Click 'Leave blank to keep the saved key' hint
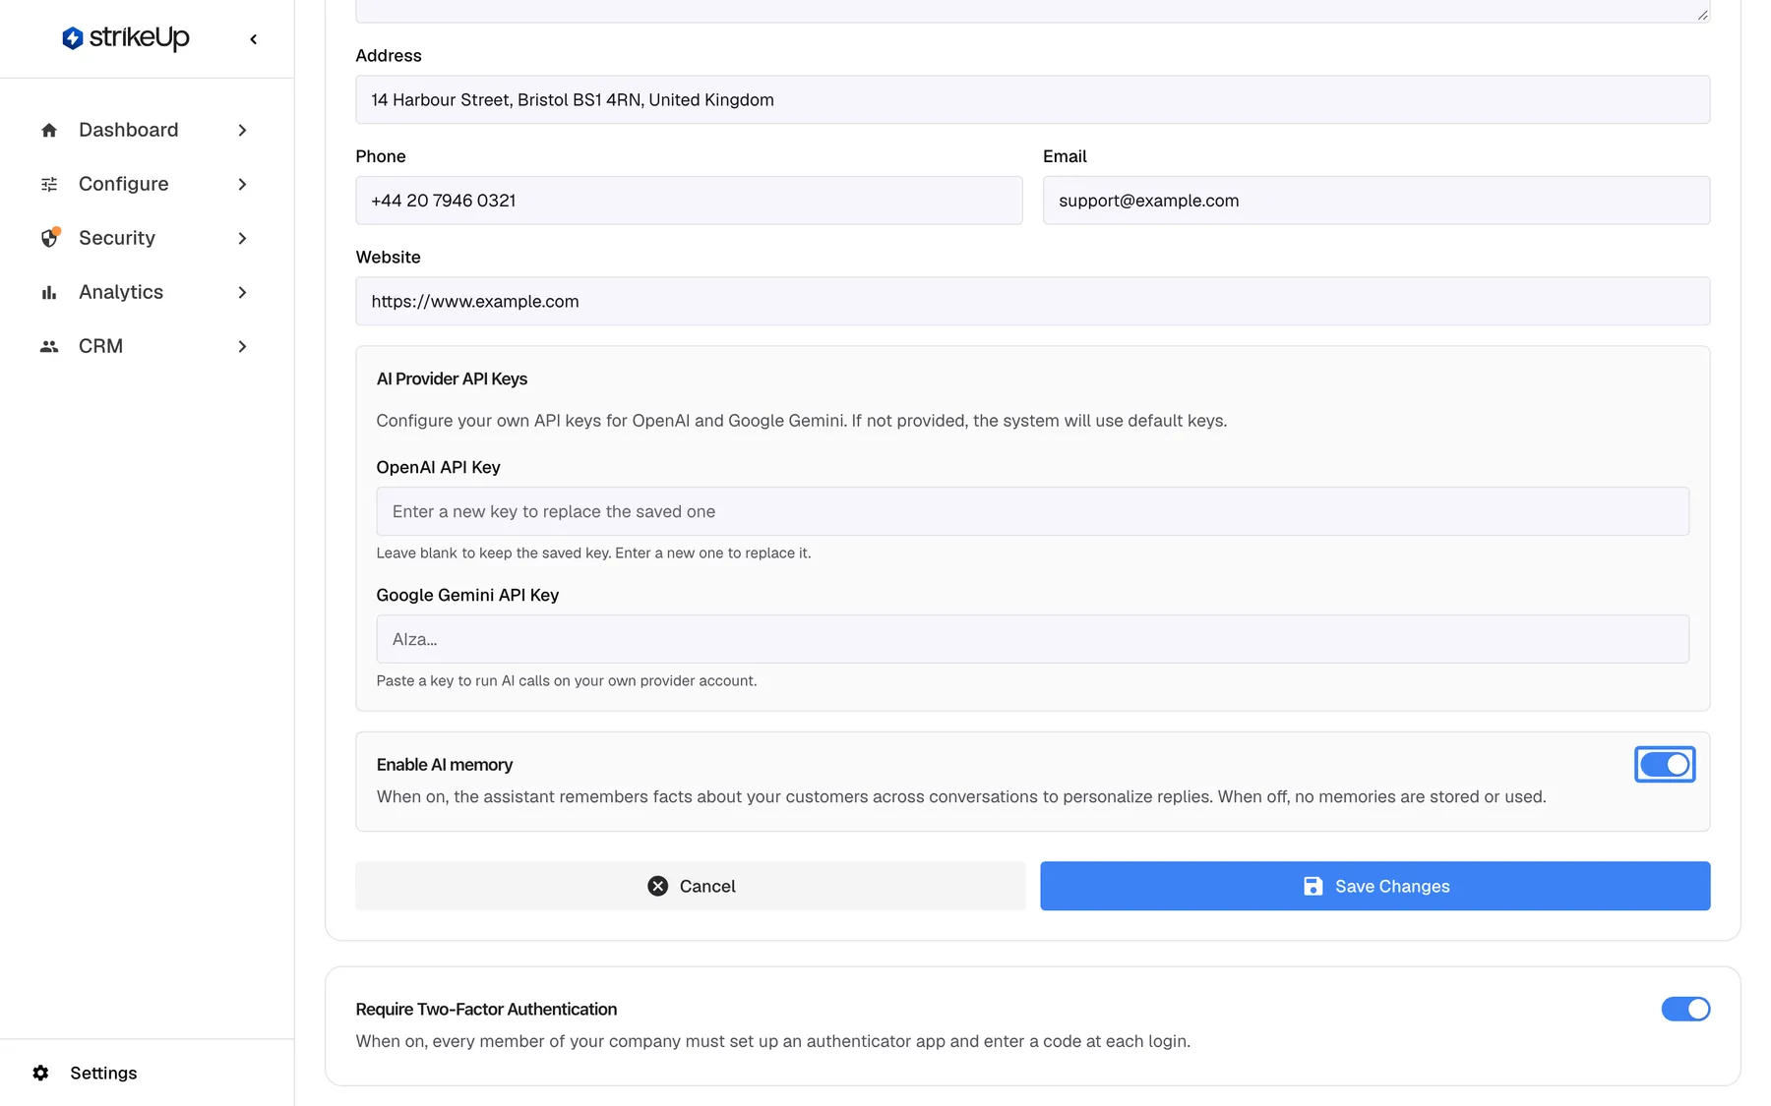1771x1106 pixels. click(593, 553)
